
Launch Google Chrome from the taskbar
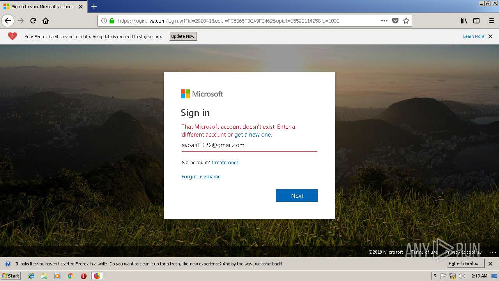[x=70, y=276]
